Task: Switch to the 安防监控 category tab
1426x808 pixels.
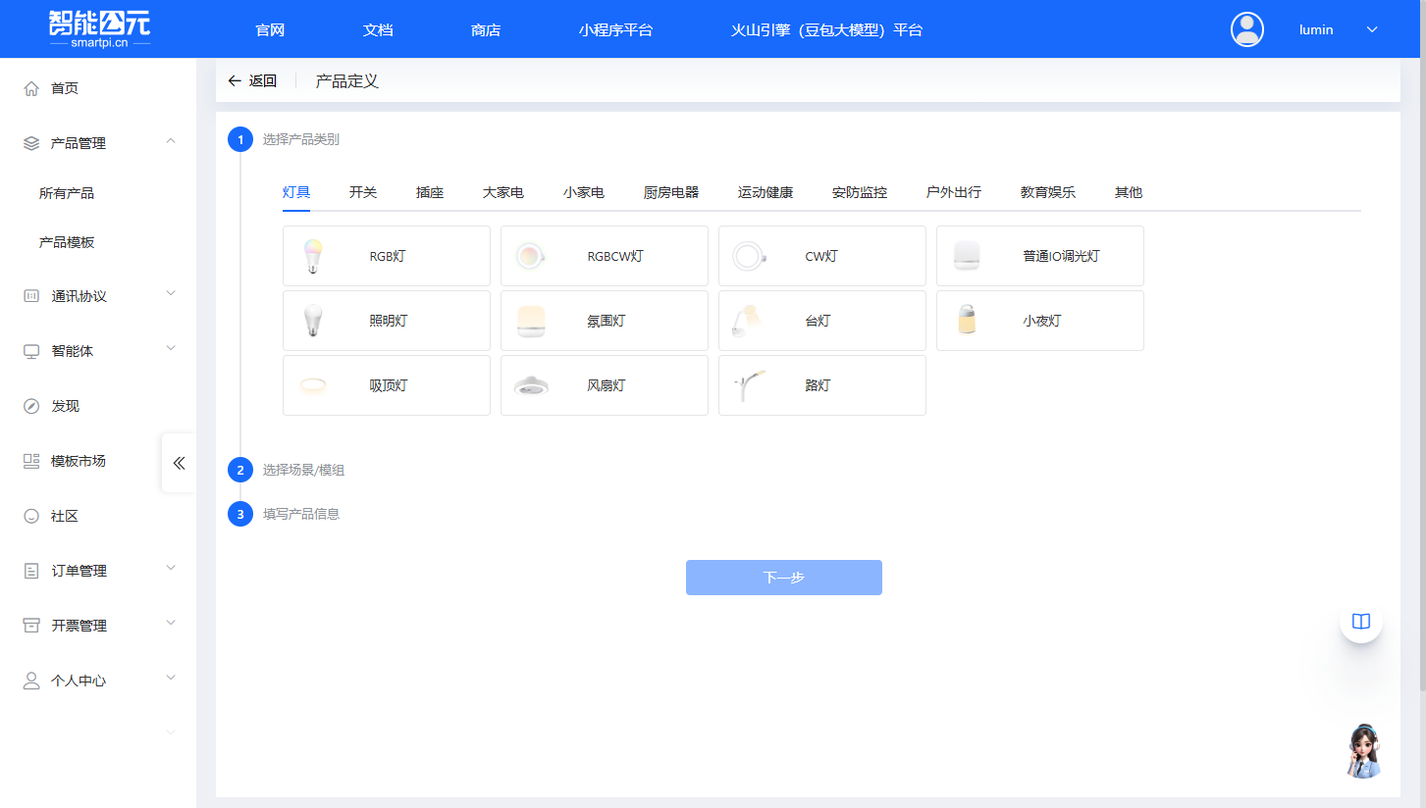Action: 858,192
